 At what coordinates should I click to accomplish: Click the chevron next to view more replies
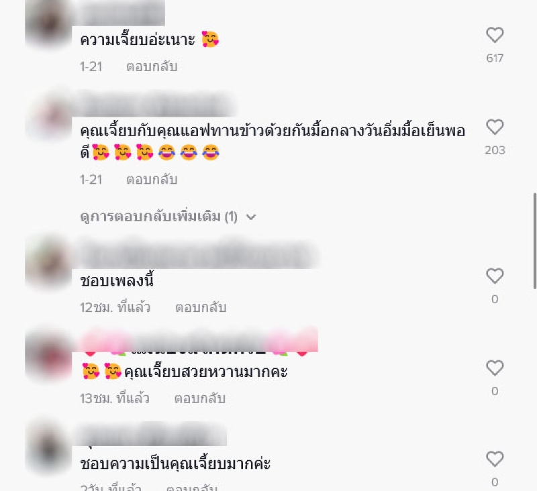[251, 217]
